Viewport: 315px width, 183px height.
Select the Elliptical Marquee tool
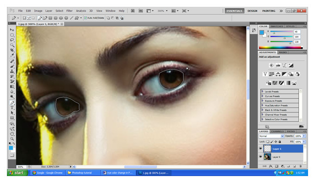pos(12,35)
